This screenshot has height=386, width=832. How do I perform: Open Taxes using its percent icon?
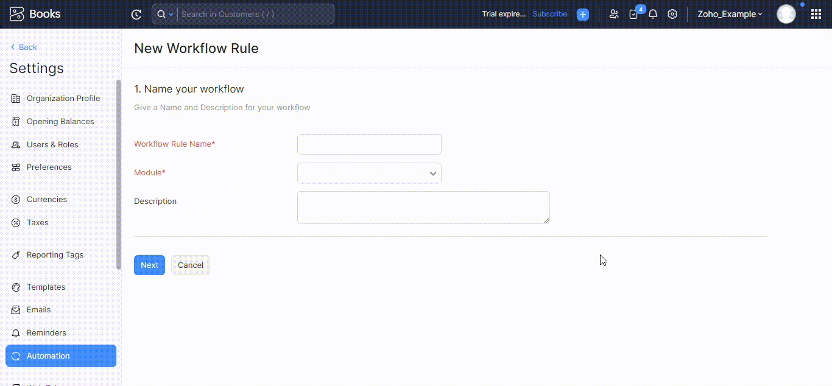click(16, 222)
